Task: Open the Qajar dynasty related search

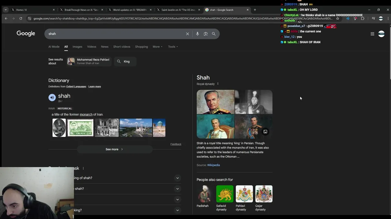Action: coord(264,198)
